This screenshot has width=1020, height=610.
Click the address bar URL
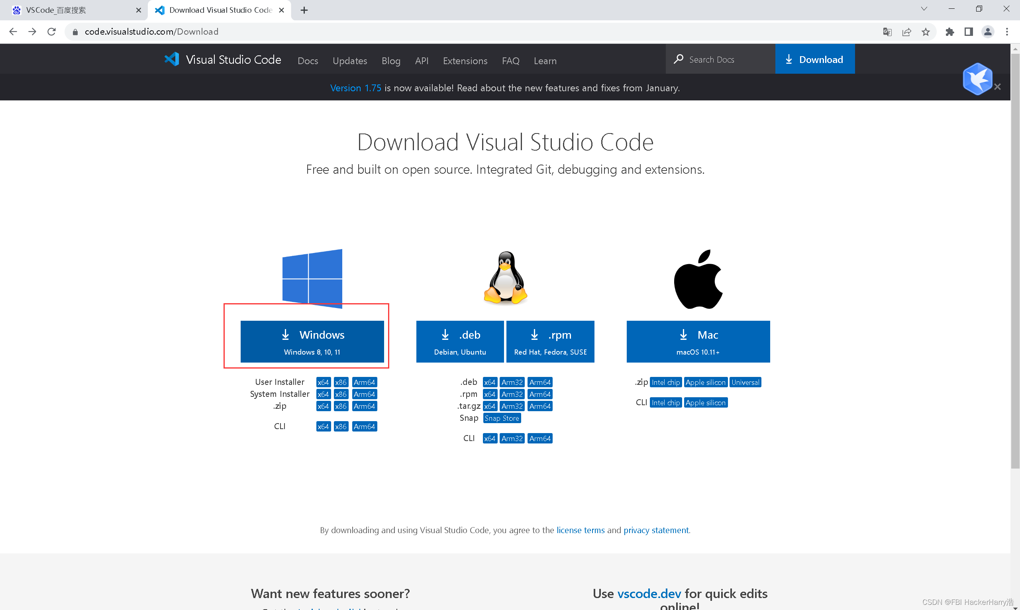(x=151, y=31)
